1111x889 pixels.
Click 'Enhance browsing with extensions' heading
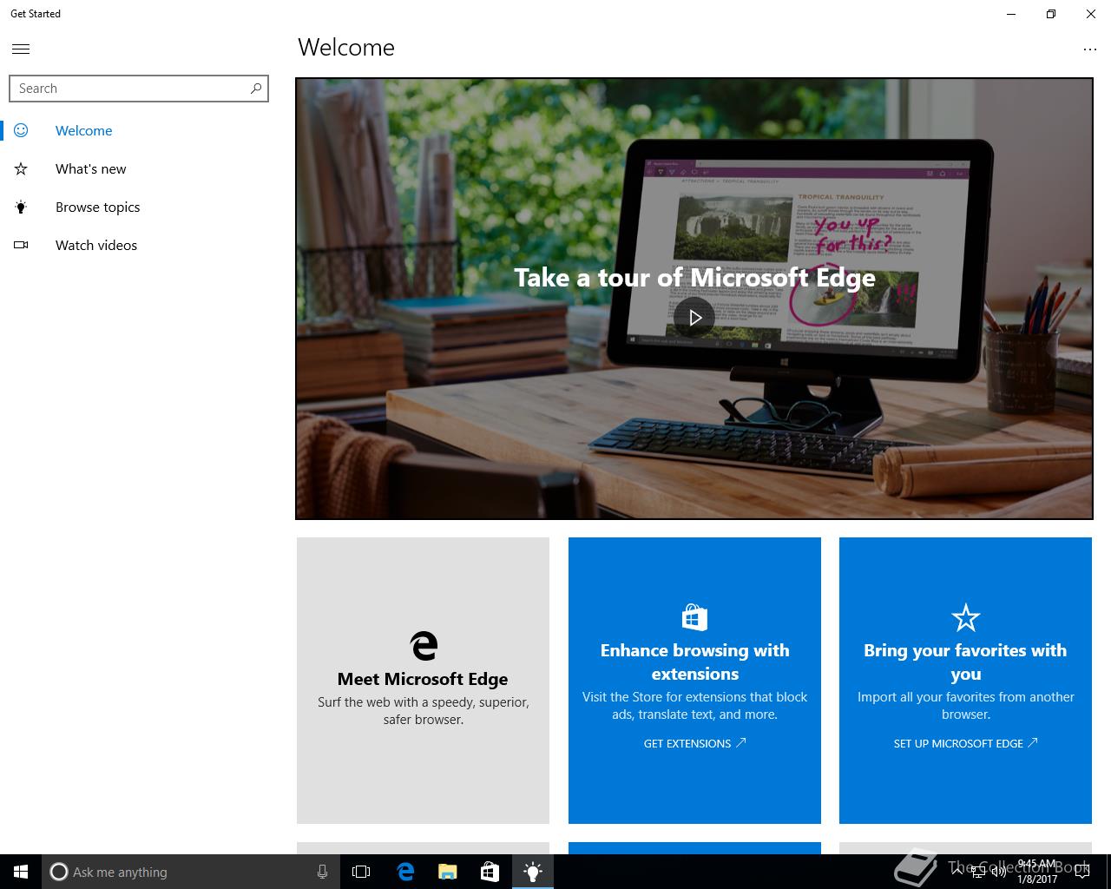[x=694, y=662]
